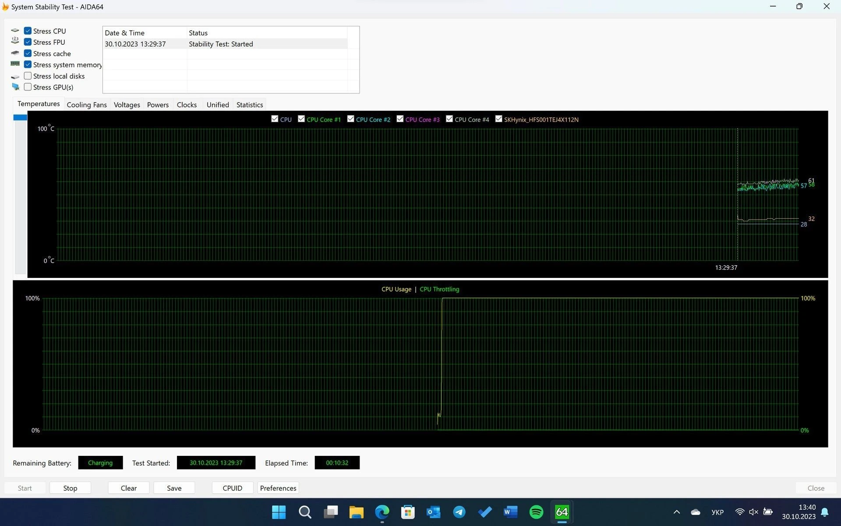Toggle CPU Core #4 graph checkbox
This screenshot has width=841, height=526.
449,119
